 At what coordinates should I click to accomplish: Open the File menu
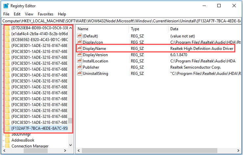click(x=6, y=14)
